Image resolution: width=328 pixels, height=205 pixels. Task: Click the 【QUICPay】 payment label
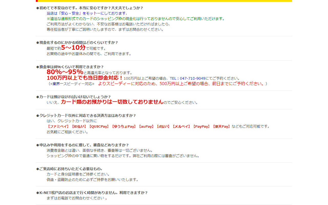99,127
